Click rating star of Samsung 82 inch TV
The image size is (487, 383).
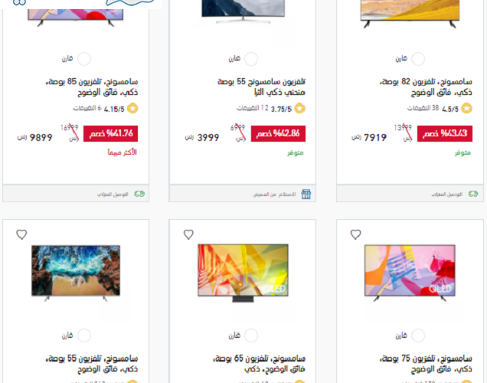(x=466, y=109)
